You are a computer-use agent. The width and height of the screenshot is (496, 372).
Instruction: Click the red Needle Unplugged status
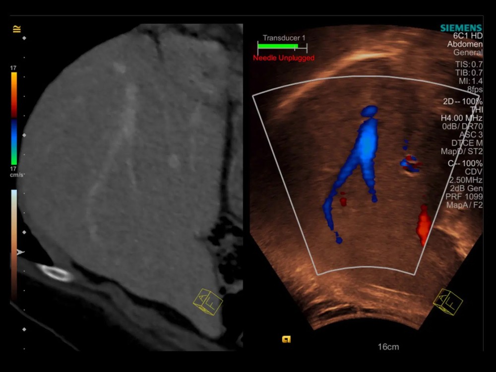coord(284,58)
